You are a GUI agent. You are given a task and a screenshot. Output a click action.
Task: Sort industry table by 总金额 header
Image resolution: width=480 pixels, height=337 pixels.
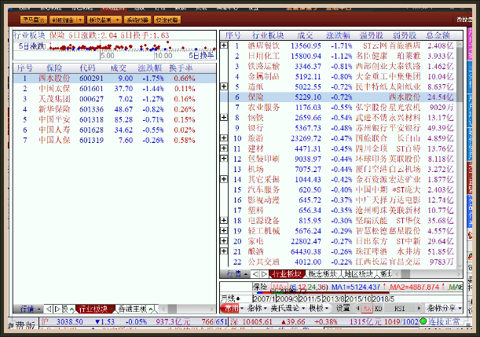click(438, 35)
